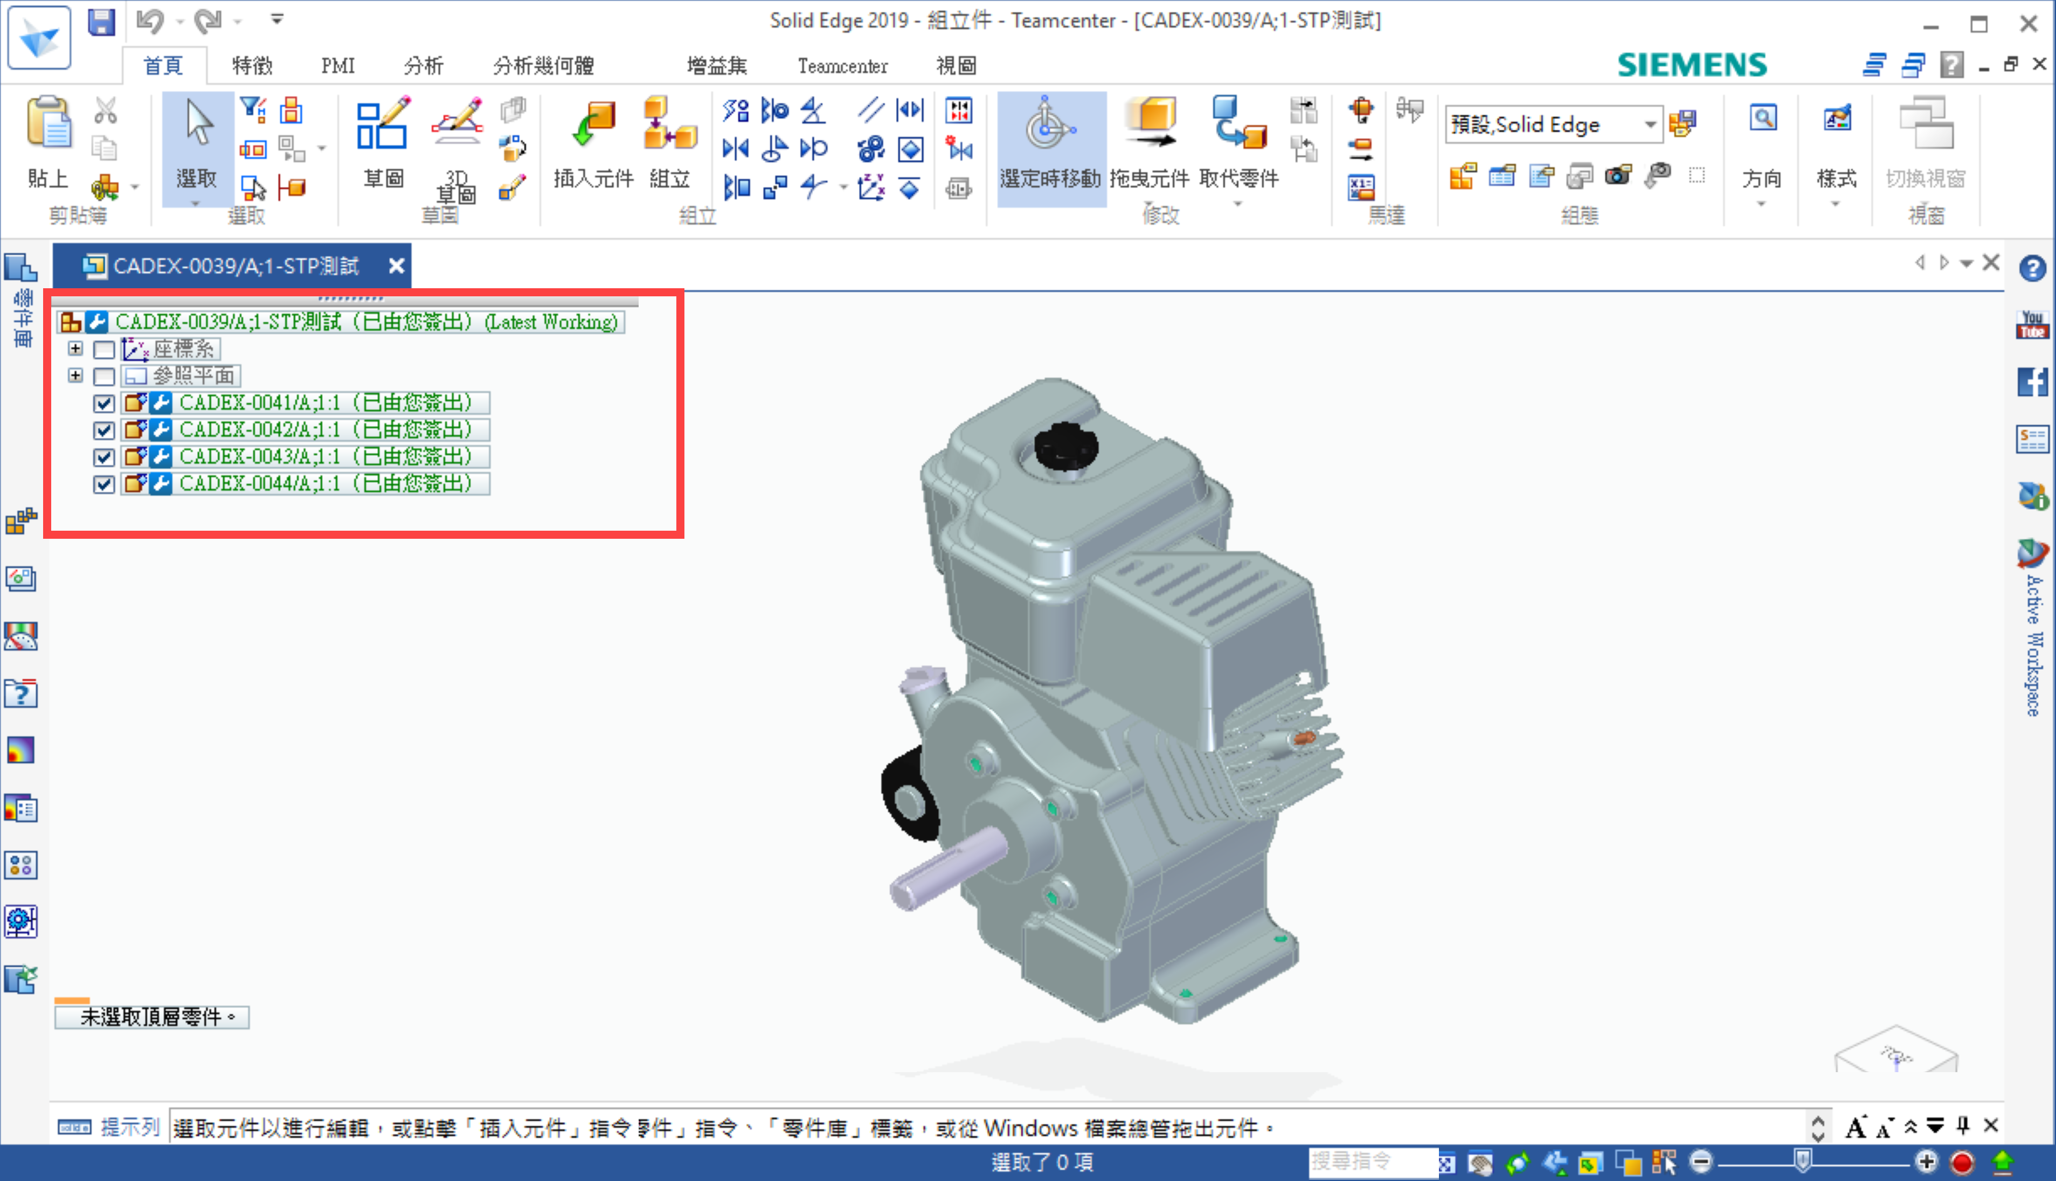Uncheck the CADEX-0044/A;1:1 component checkbox
The image size is (2056, 1181).
tap(104, 484)
